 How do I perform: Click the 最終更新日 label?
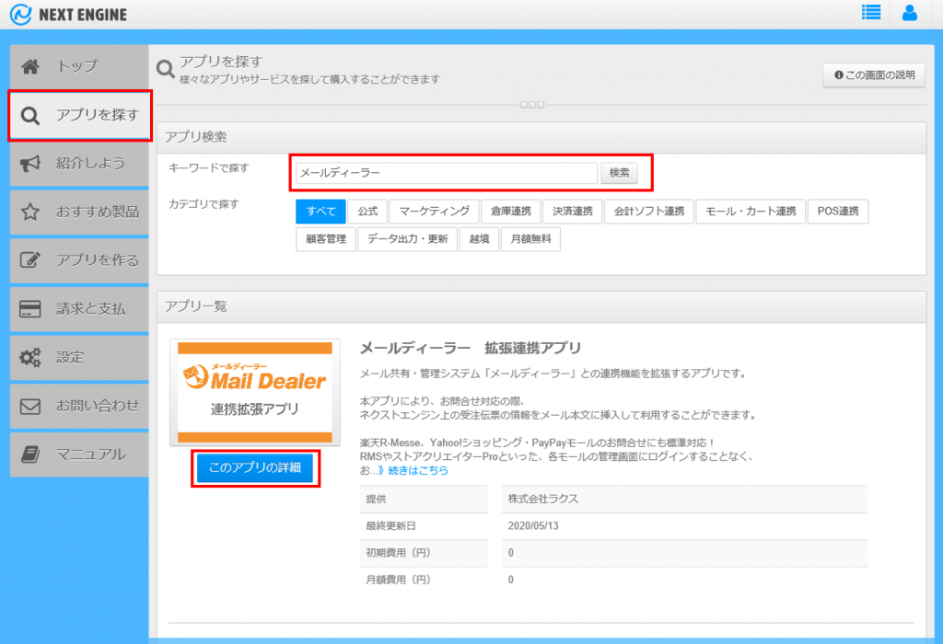(390, 525)
